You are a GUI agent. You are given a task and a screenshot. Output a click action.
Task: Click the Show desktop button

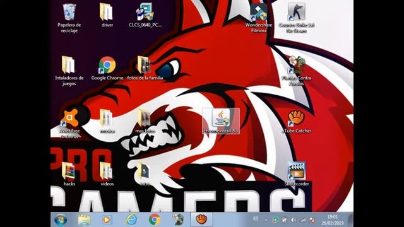pos(351,220)
